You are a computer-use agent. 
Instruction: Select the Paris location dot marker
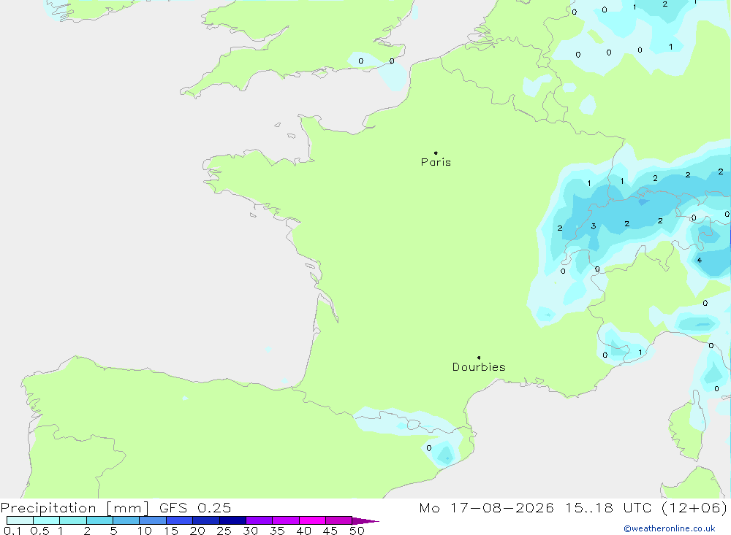(436, 153)
